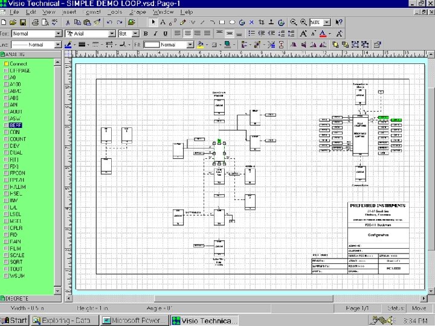435x326 pixels.
Task: Open Print Preview from the toolbar
Action: [45, 22]
